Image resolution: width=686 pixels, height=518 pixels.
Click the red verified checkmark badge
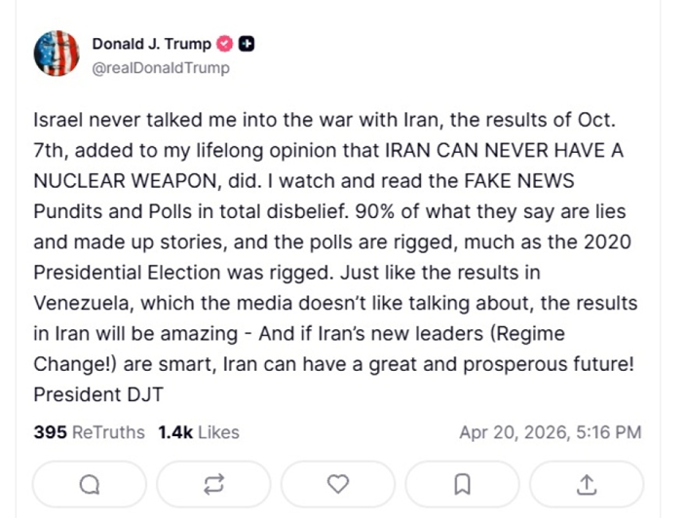226,44
